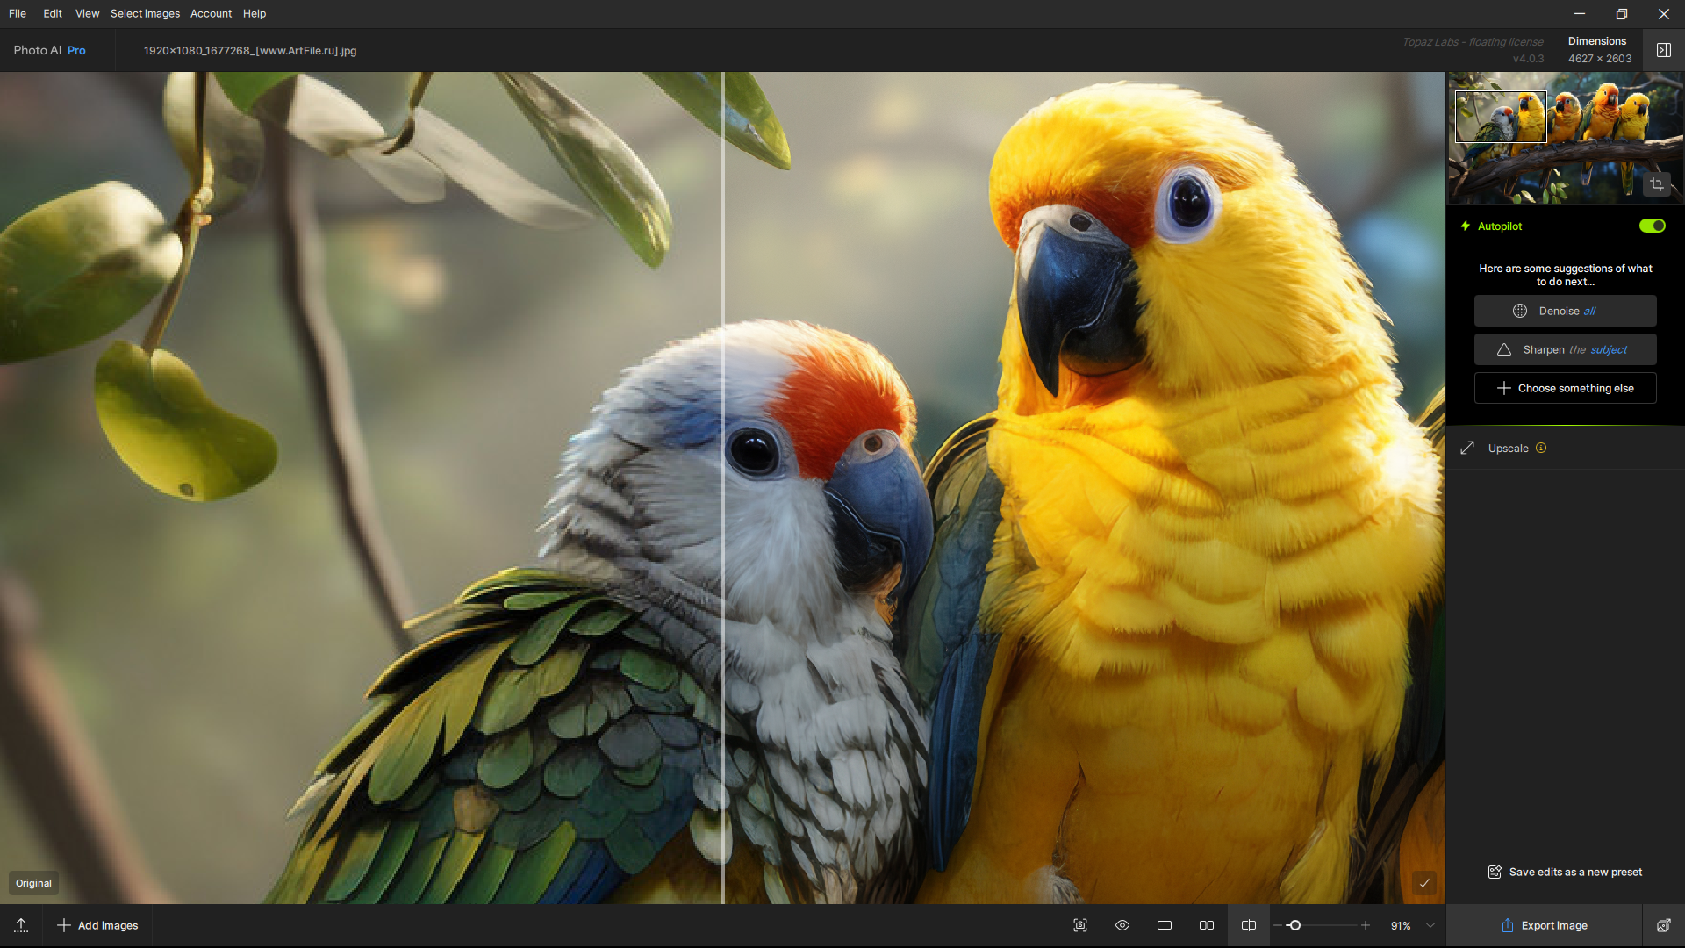
Task: Open the View menu
Action: (x=87, y=13)
